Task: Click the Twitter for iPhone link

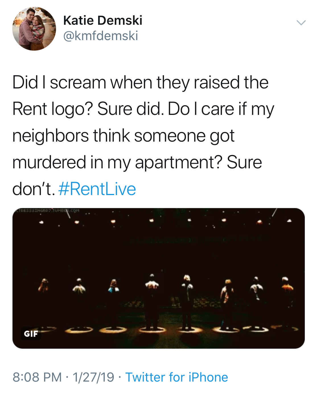Action: [176, 377]
